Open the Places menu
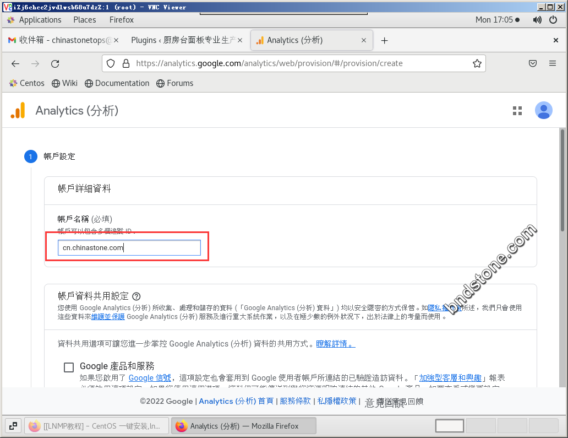Screen dimensions: 568x438 [x=84, y=20]
